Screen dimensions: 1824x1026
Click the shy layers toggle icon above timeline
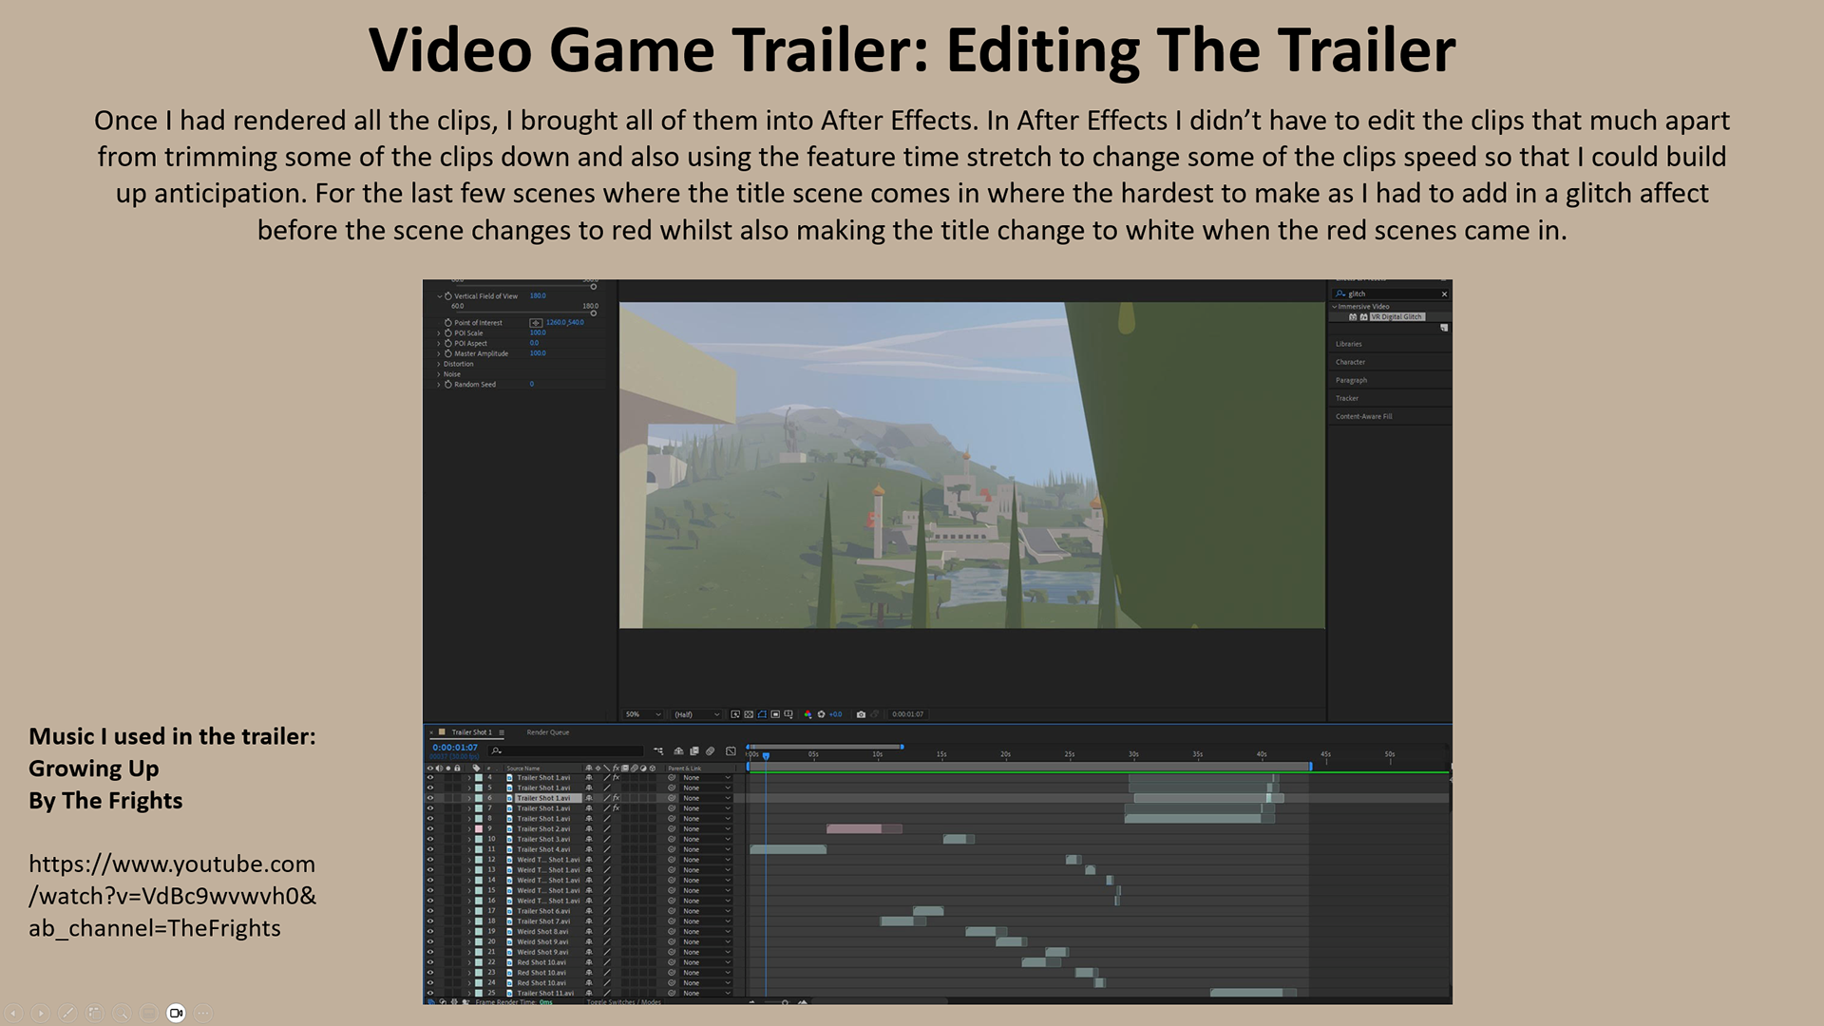tap(678, 751)
